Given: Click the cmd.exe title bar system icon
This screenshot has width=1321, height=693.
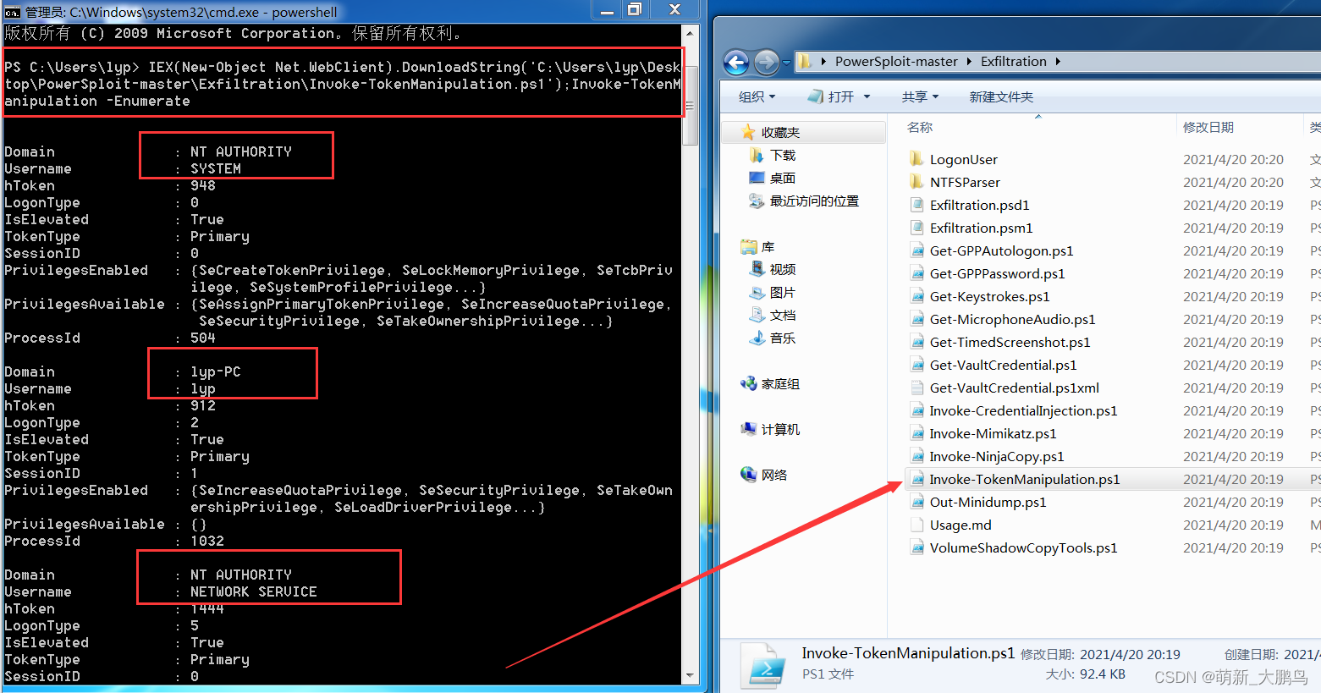Looking at the screenshot, I should tap(12, 12).
